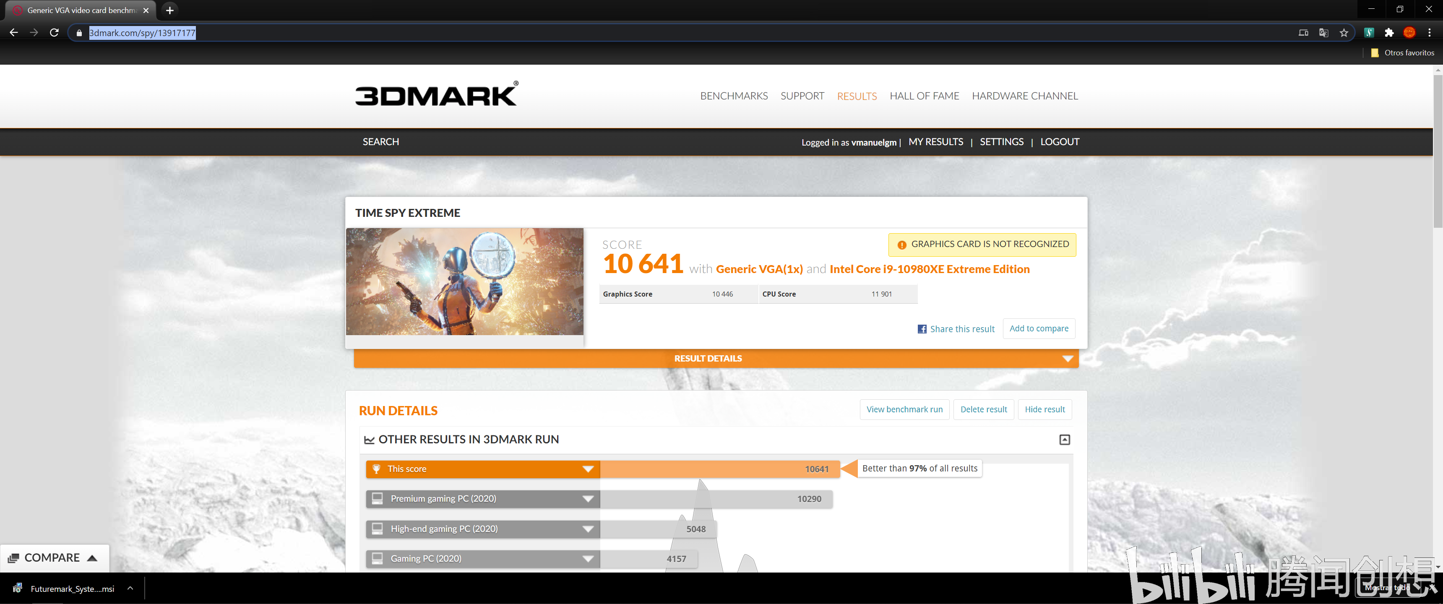Click the Add to compare button

(x=1039, y=328)
